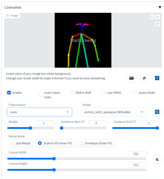Click the openpose skeleton image canvas
Screen dimensions: 164x179
coord(83,40)
